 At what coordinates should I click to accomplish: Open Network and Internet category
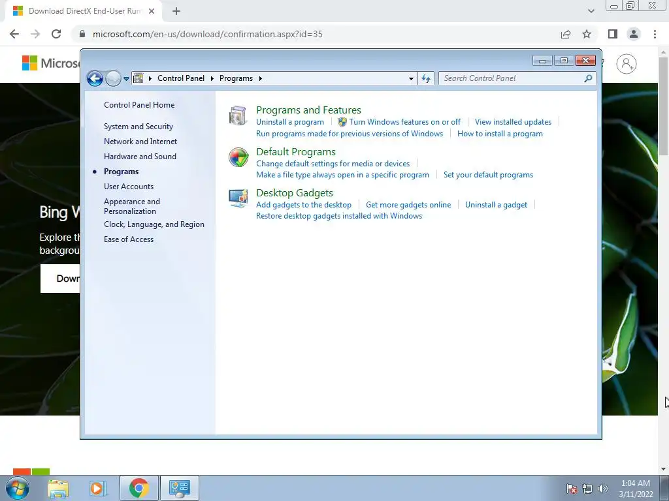tap(140, 142)
